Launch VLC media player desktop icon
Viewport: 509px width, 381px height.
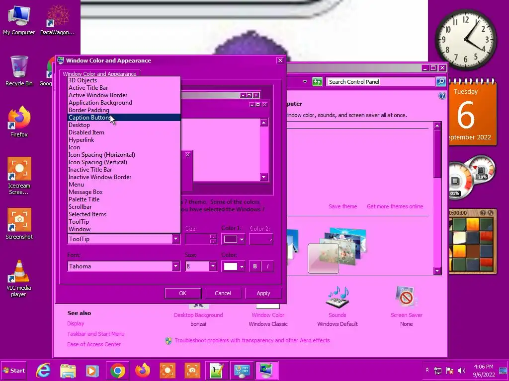tap(19, 278)
